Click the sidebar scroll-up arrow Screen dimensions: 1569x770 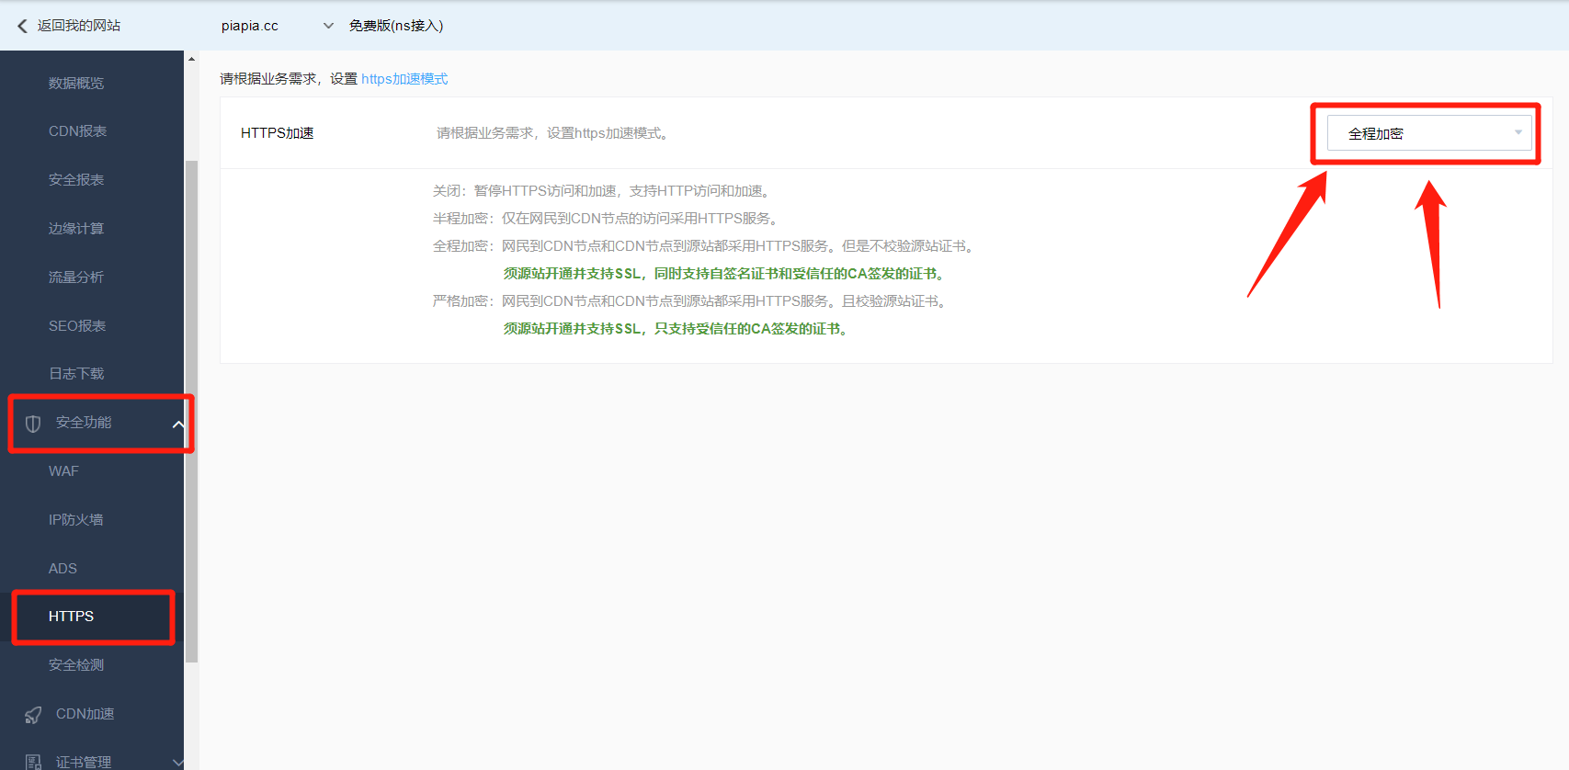191,60
